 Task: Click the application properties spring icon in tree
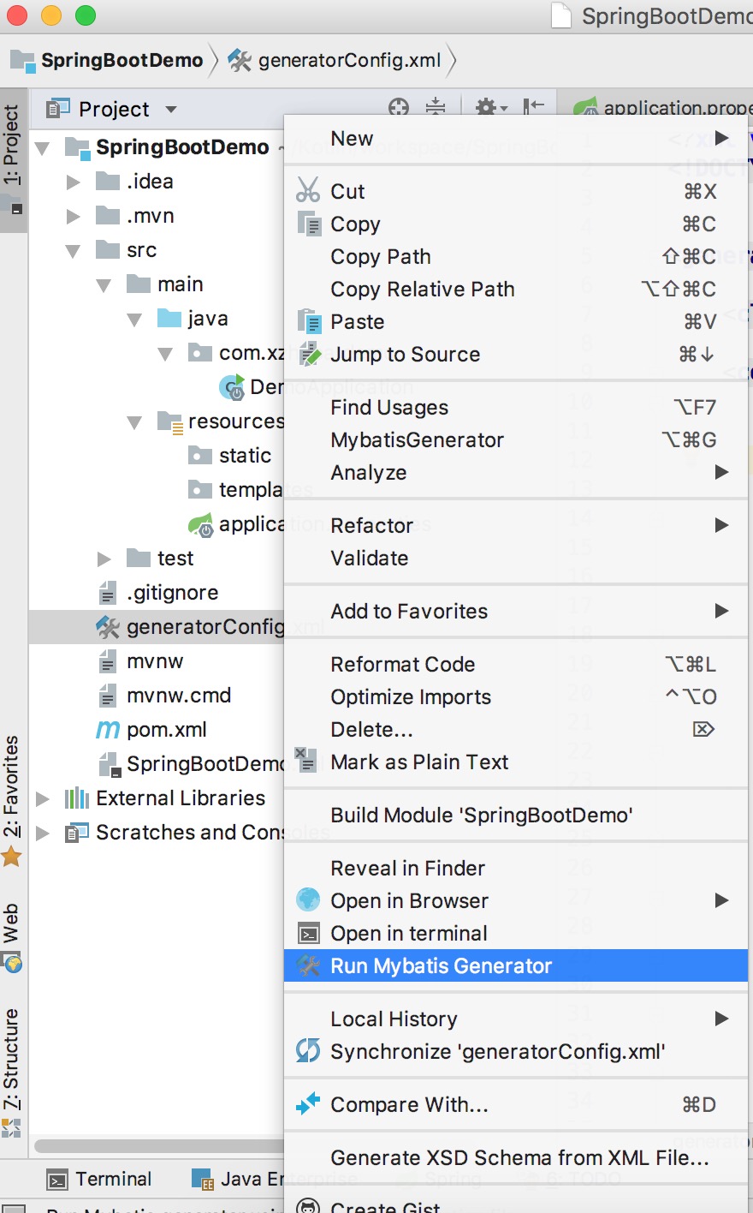click(x=201, y=524)
